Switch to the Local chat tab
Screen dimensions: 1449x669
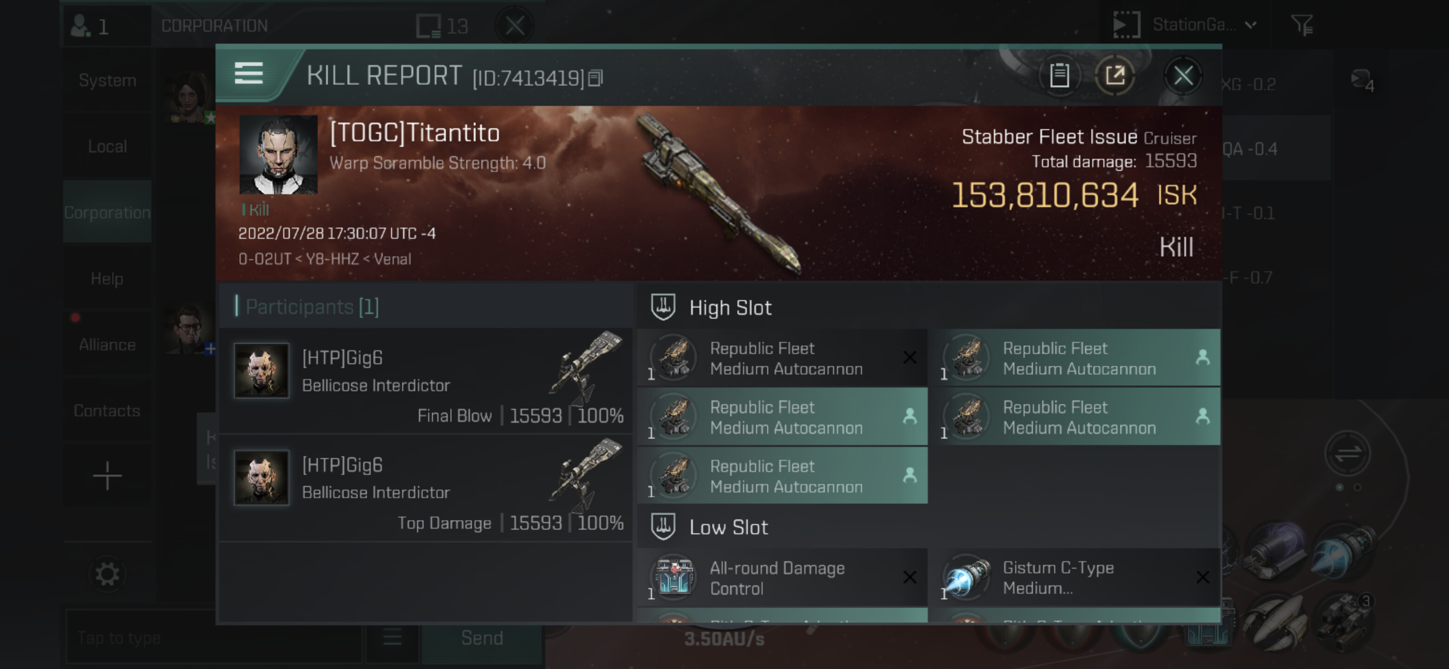107,147
